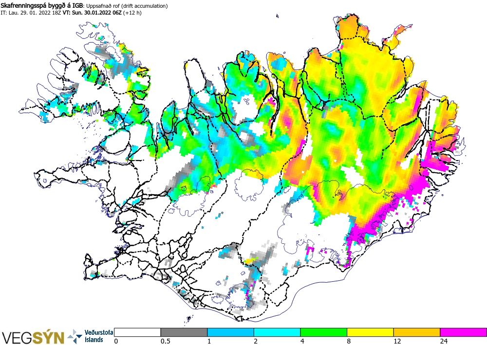Image resolution: width=487 pixels, height=345 pixels.
Task: Select the magenta 24+ legend swatch
Action: tap(464, 332)
